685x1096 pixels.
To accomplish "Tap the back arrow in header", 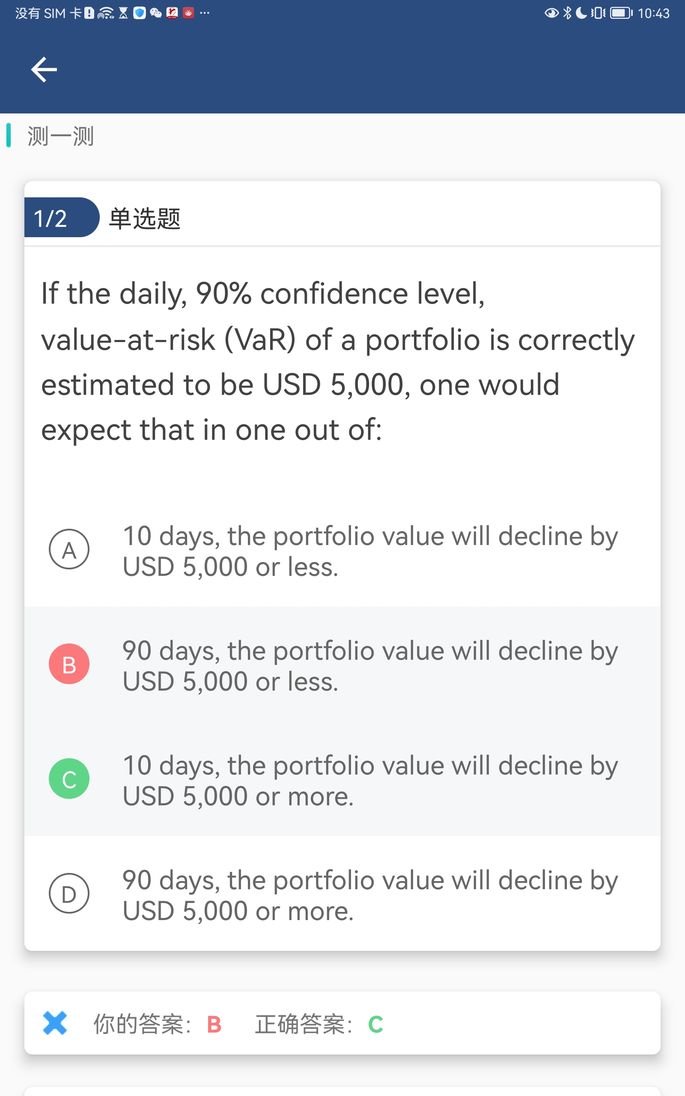I will click(x=44, y=69).
